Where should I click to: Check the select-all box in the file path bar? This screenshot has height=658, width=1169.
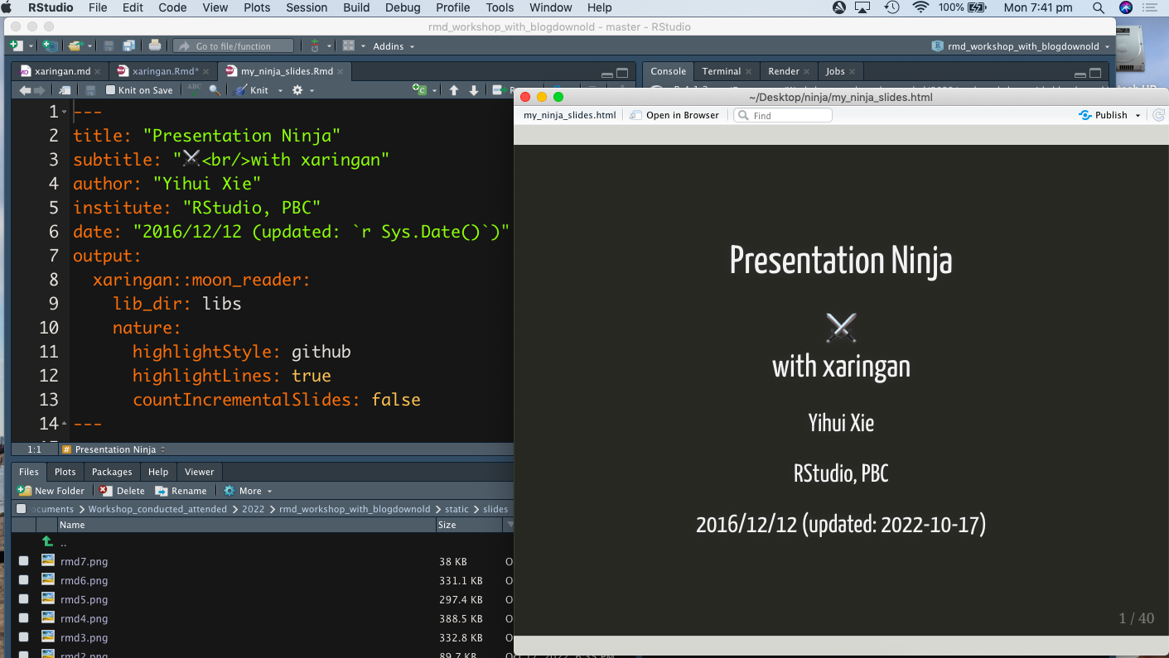point(22,509)
